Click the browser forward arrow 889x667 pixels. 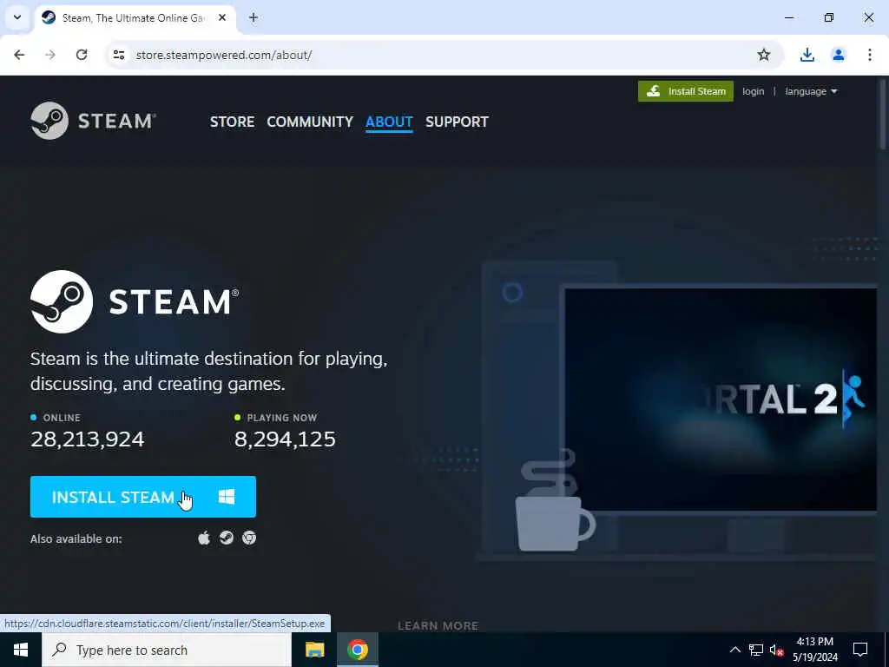(x=50, y=55)
